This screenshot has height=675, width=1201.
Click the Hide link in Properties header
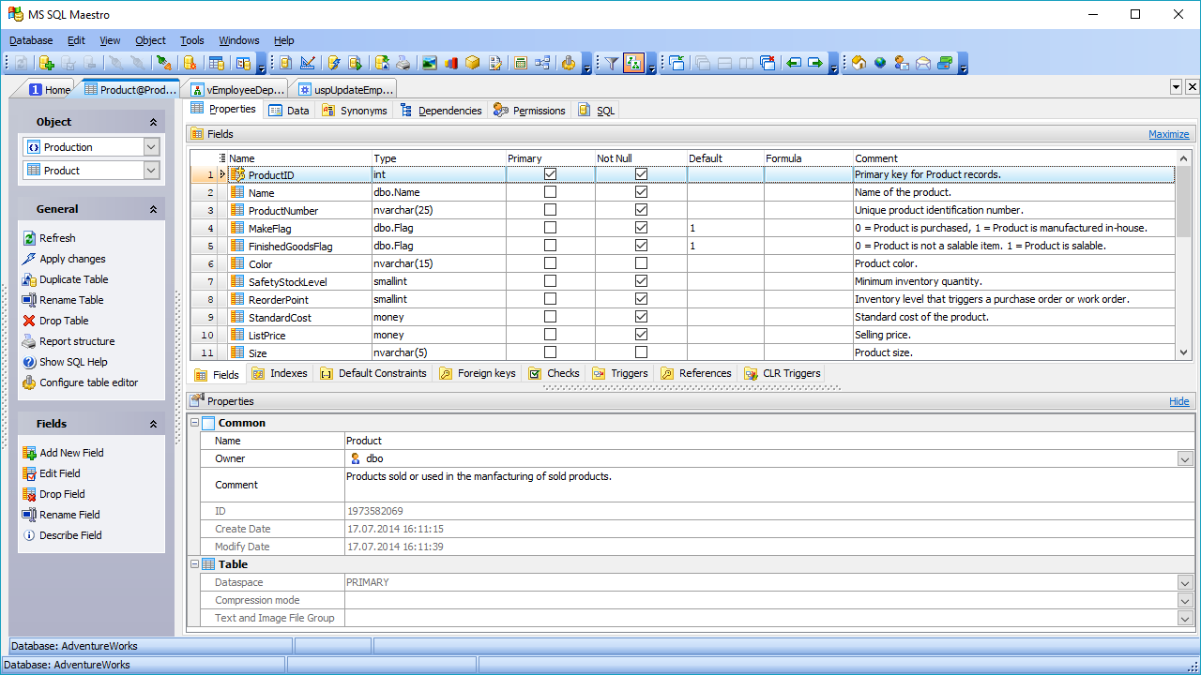pos(1178,401)
